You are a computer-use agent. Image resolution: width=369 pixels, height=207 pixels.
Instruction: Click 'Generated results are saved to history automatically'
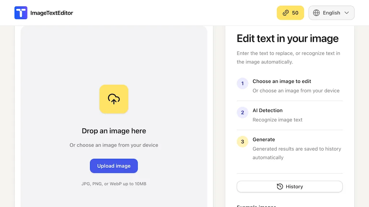tap(297, 153)
